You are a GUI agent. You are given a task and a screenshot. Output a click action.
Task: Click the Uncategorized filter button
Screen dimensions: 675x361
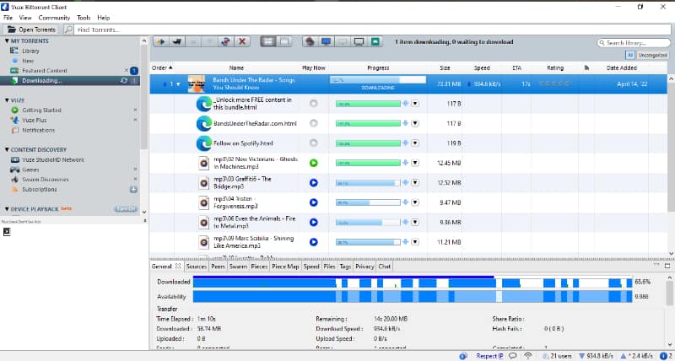pos(652,55)
